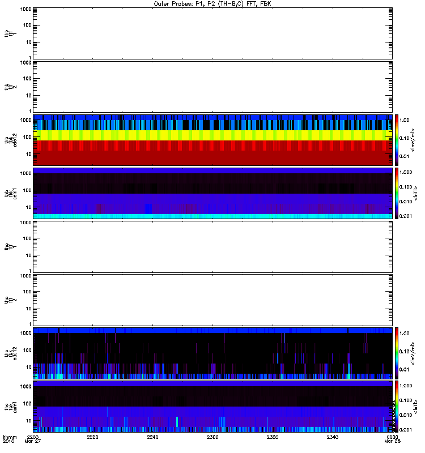Click the 2320 time axis label
This screenshot has height=453, width=425.
(x=273, y=437)
